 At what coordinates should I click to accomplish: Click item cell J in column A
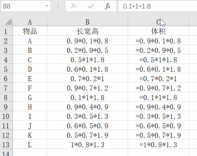coord(30,125)
